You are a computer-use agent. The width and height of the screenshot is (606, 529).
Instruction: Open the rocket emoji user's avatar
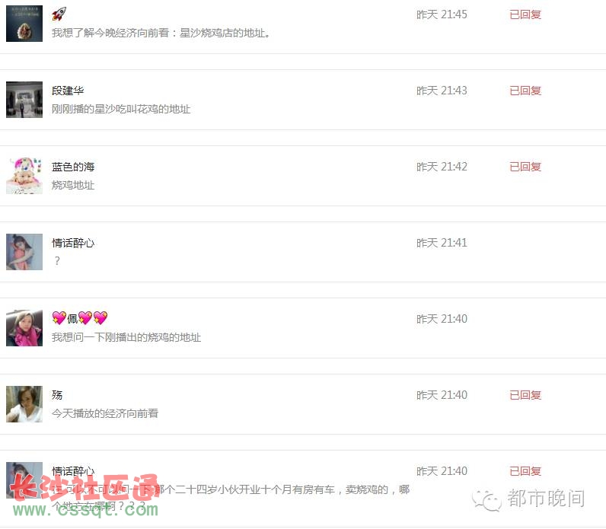click(24, 24)
